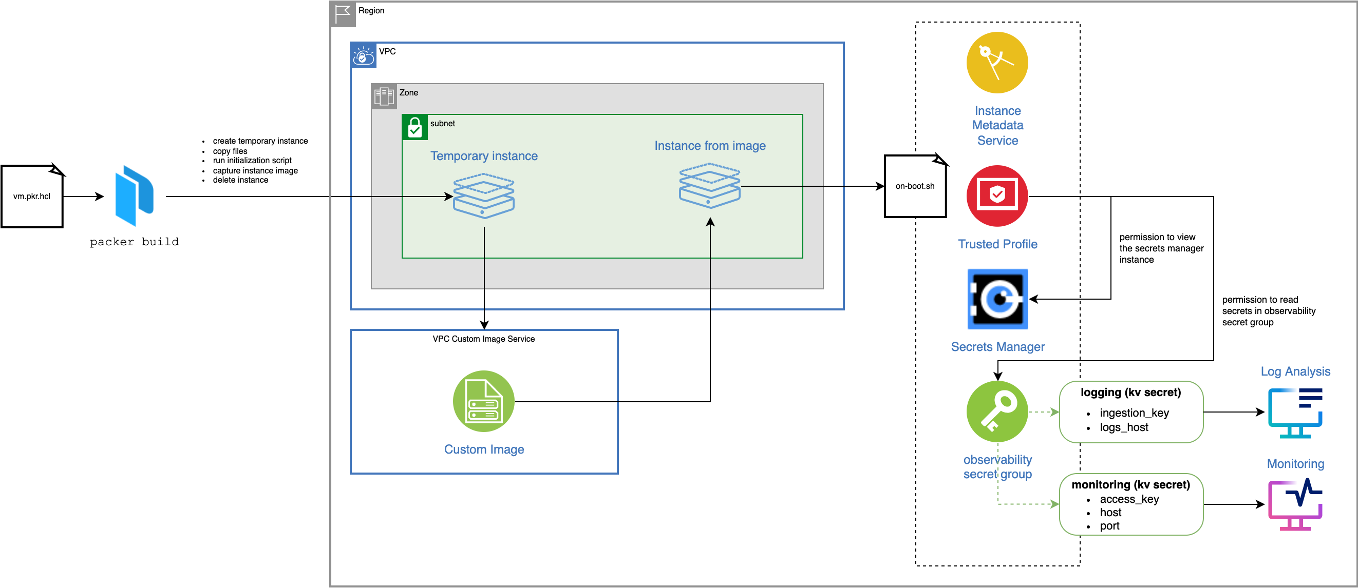The width and height of the screenshot is (1358, 588).
Task: Expand the logging (kv secret) rounded box
Action: [x=1131, y=411]
